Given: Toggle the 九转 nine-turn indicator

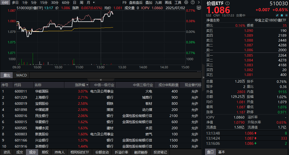Looking at the screenshot, I should pyautogui.click(x=158, y=3).
